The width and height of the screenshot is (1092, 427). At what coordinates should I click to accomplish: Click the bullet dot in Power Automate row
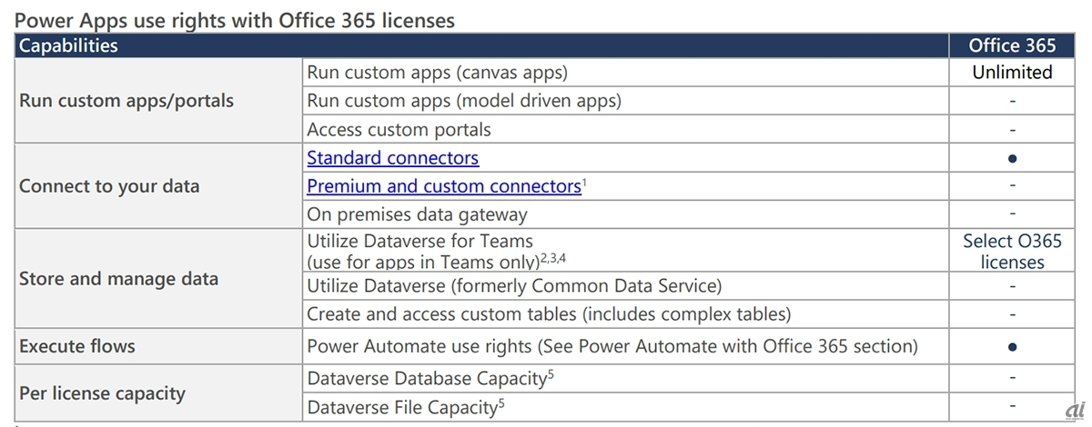pyautogui.click(x=1012, y=347)
